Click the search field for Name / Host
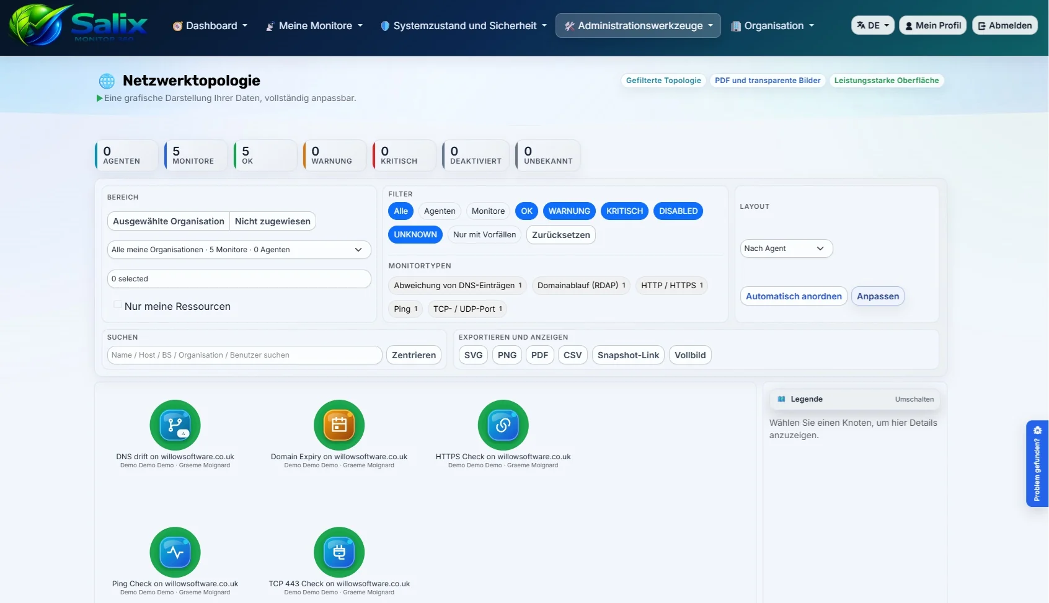The image size is (1049, 603). point(244,355)
